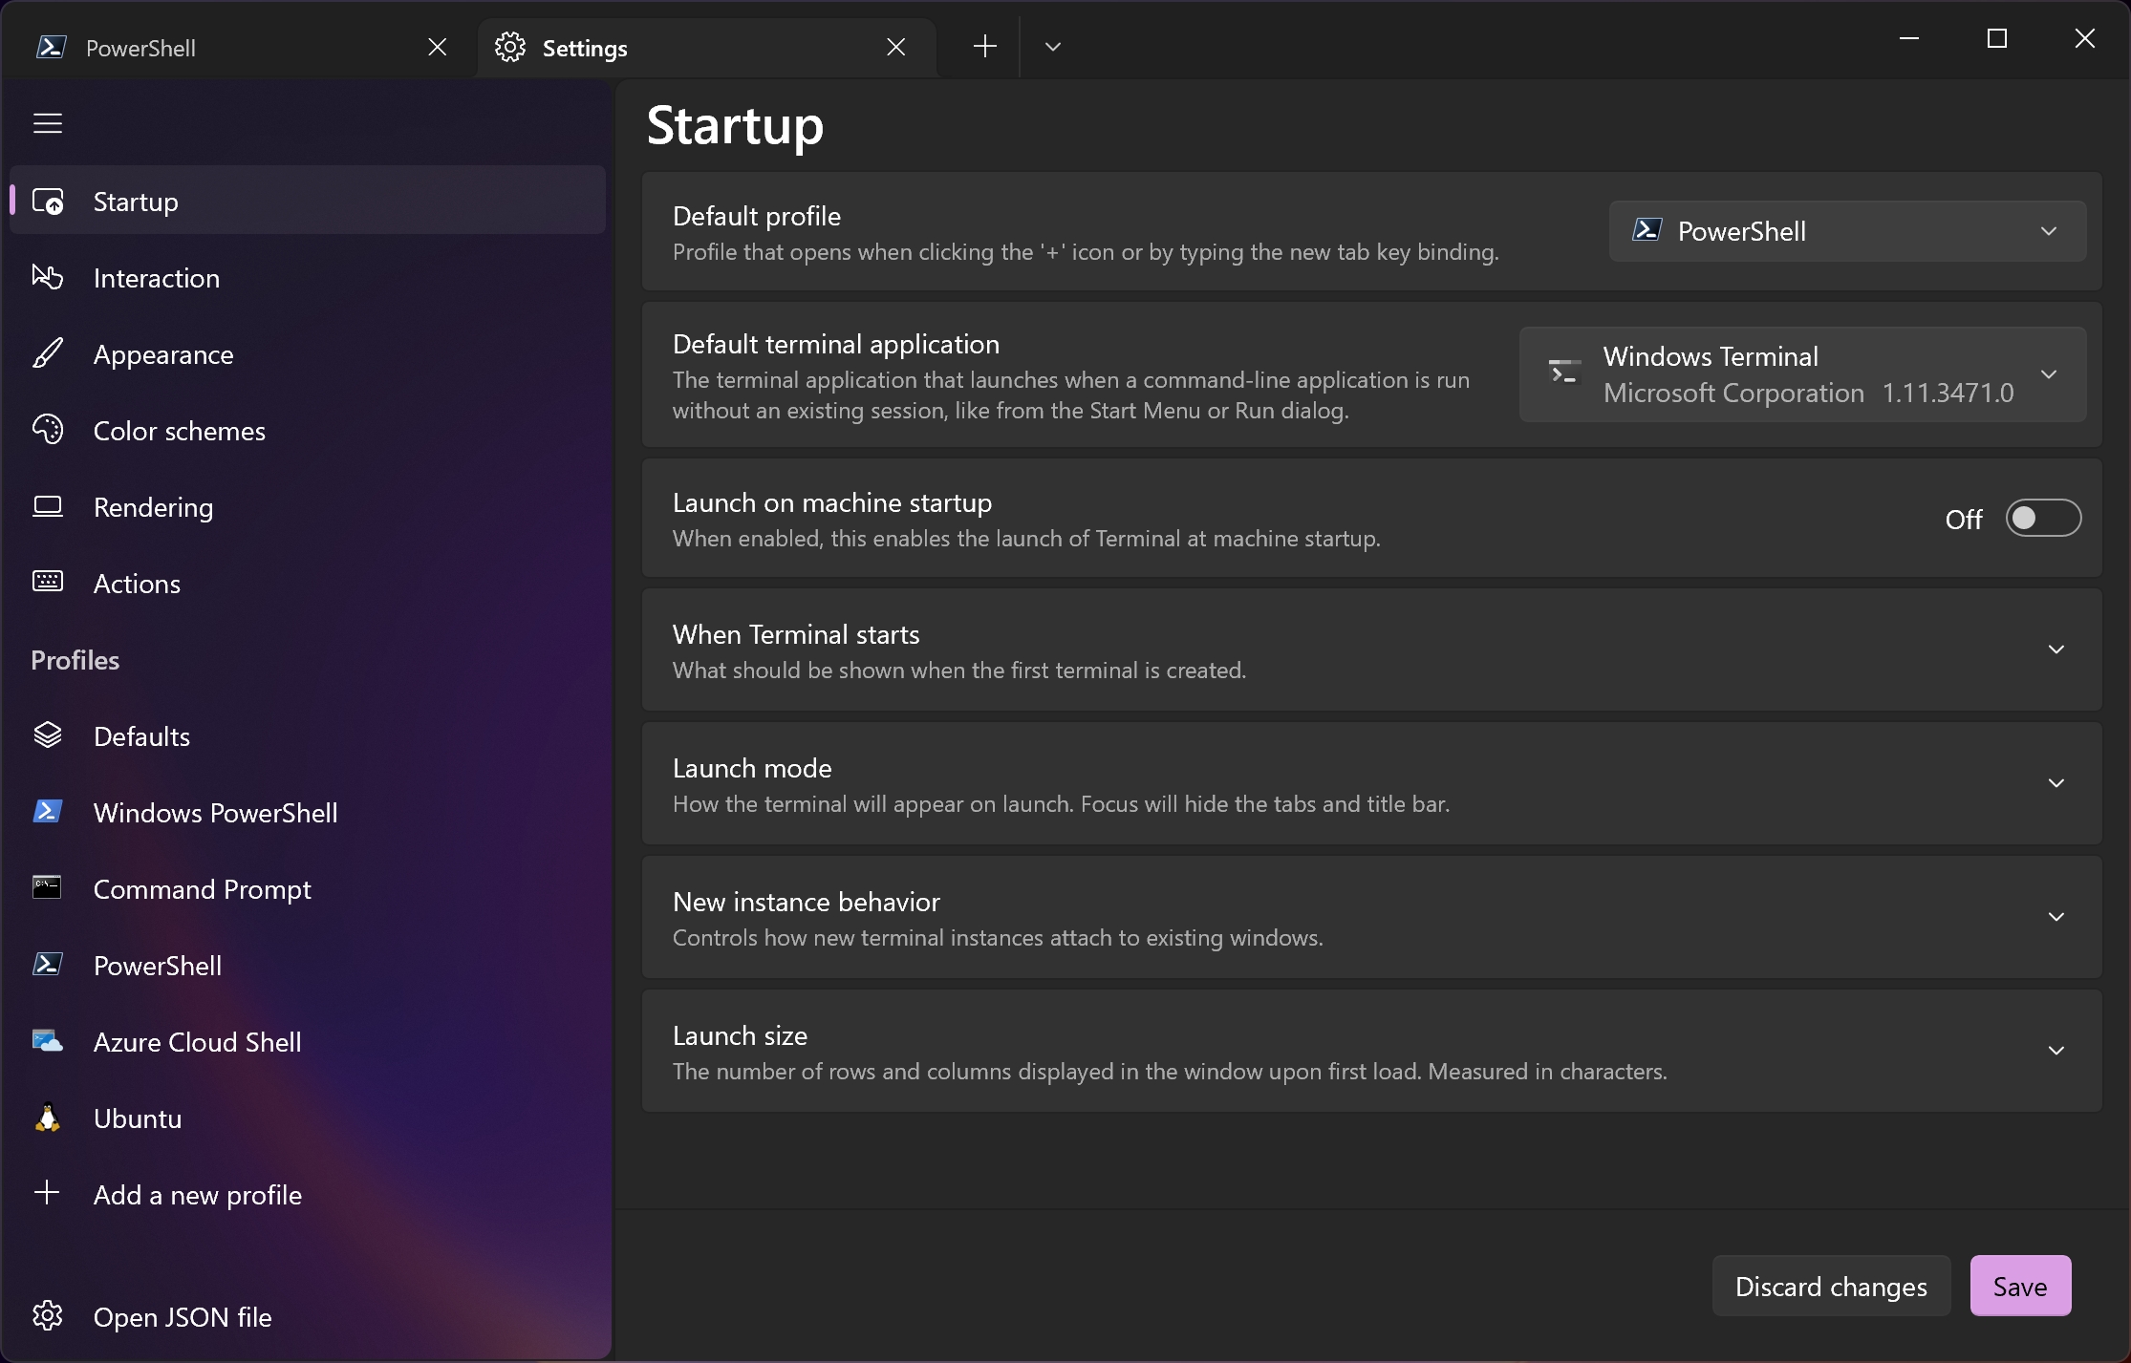The image size is (2131, 1363).
Task: Open Interaction settings panel
Action: (156, 276)
